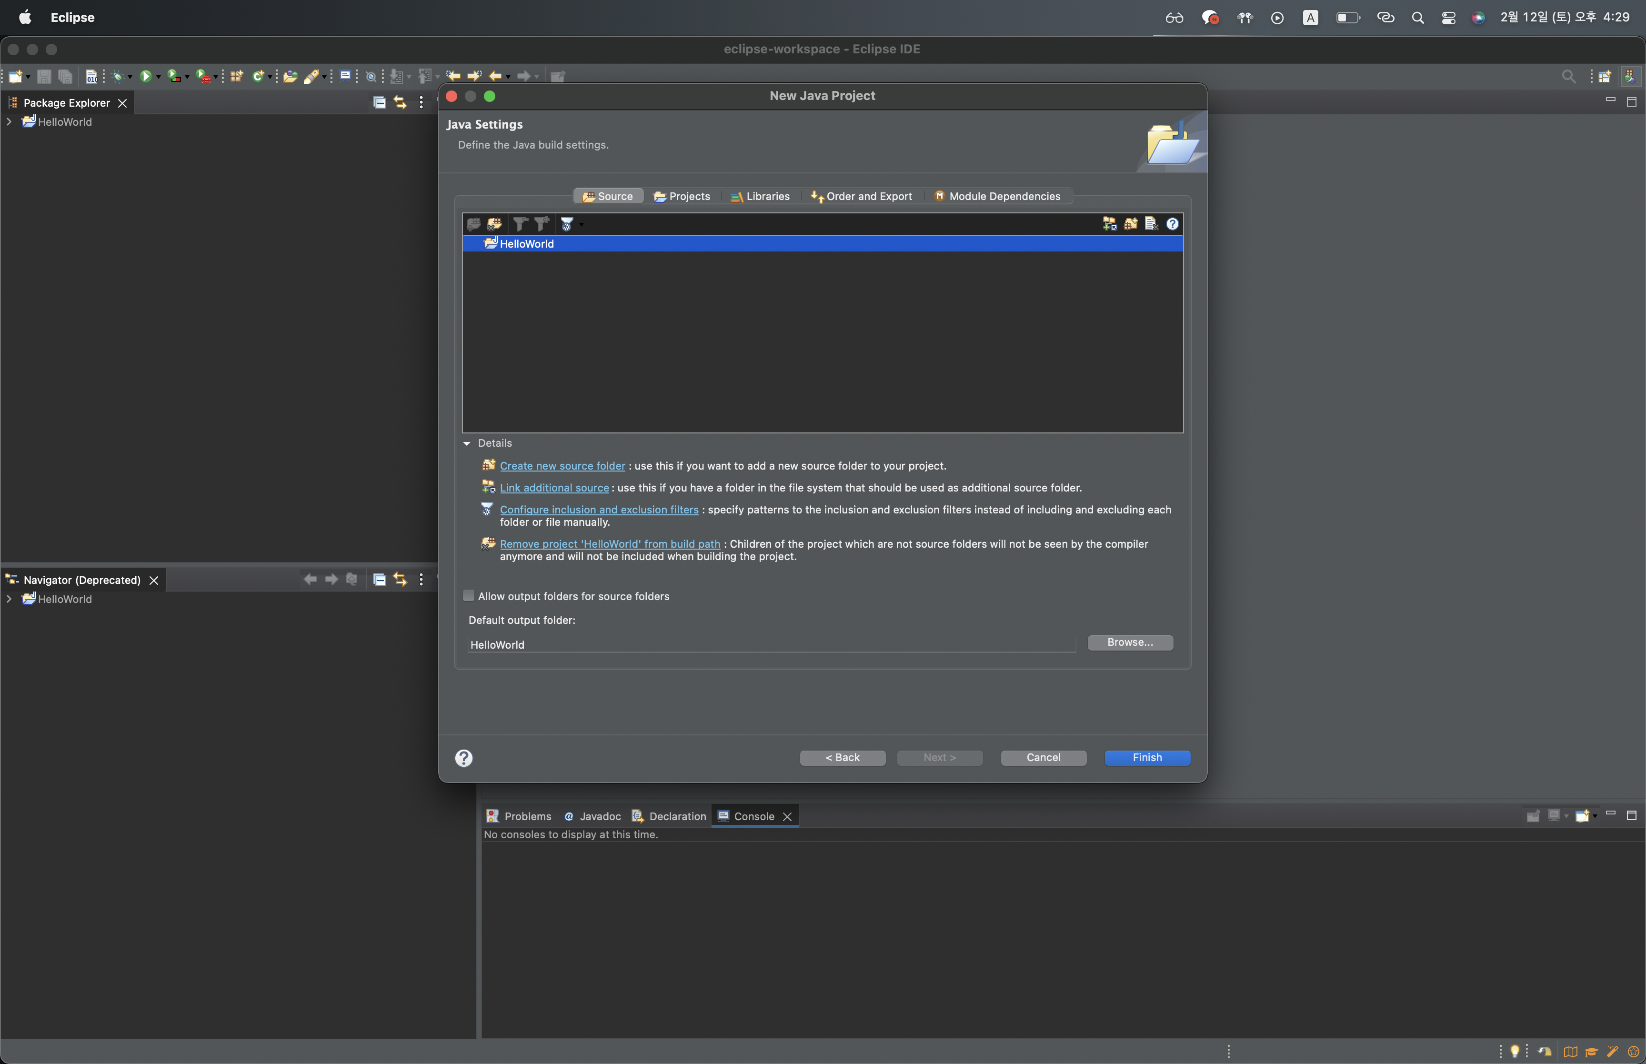Click Collapse All in Package Explorer
Viewport: 1646px width, 1064px height.
(379, 102)
